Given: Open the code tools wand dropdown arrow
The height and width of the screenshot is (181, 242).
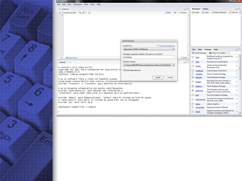Looking at the screenshot, I should tap(86, 13).
